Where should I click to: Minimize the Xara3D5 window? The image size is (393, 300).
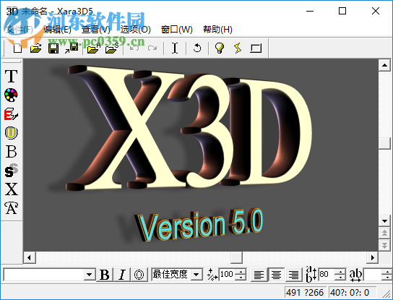click(x=310, y=11)
